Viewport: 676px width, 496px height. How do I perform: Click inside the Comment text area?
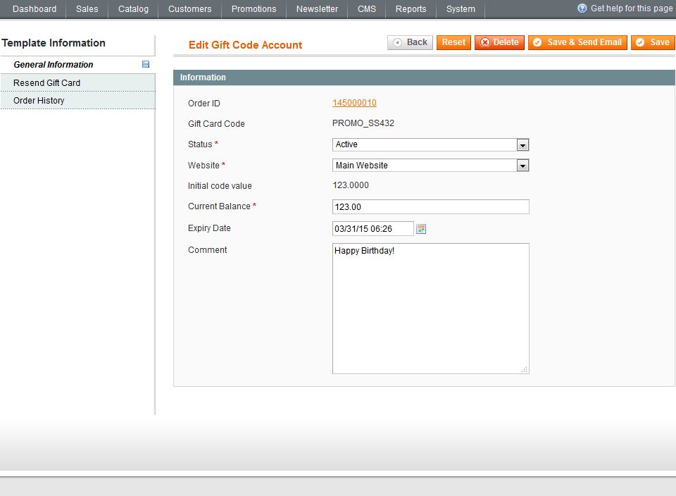430,308
